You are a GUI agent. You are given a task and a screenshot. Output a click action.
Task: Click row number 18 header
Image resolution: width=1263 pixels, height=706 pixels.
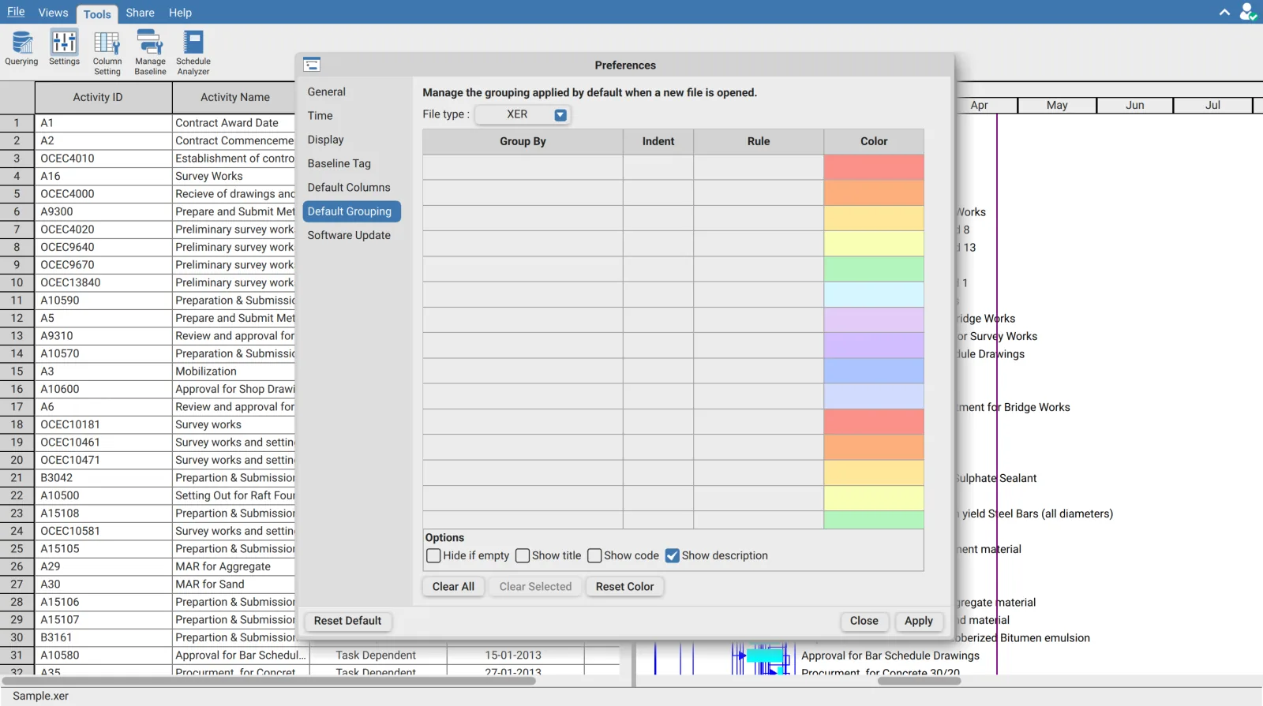pyautogui.click(x=17, y=424)
